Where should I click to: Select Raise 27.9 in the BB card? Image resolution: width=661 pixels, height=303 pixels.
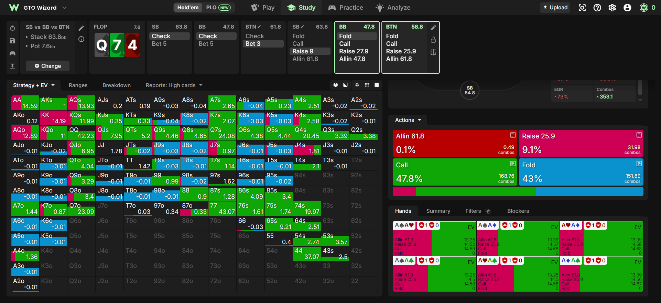[x=354, y=51]
